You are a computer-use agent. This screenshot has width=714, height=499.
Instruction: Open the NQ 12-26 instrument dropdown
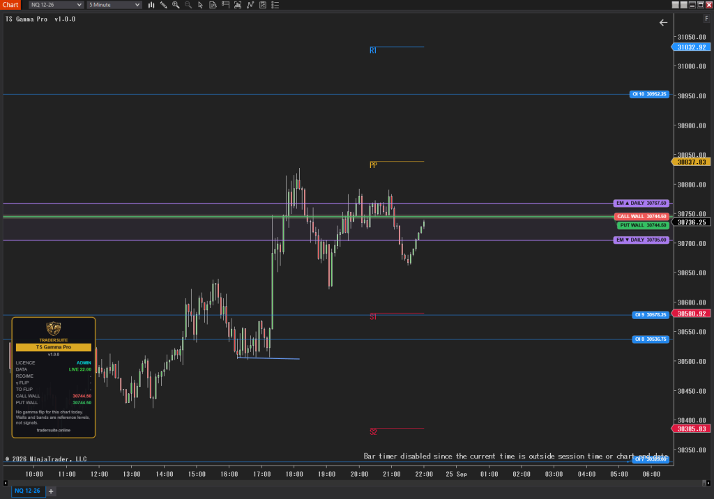pyautogui.click(x=56, y=5)
